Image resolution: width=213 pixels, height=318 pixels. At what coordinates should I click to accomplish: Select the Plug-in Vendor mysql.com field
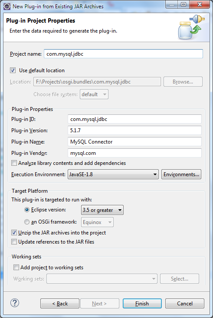[134, 153]
